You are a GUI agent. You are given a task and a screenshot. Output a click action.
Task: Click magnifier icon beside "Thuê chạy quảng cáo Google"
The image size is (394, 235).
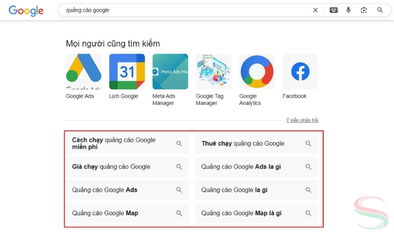point(308,143)
